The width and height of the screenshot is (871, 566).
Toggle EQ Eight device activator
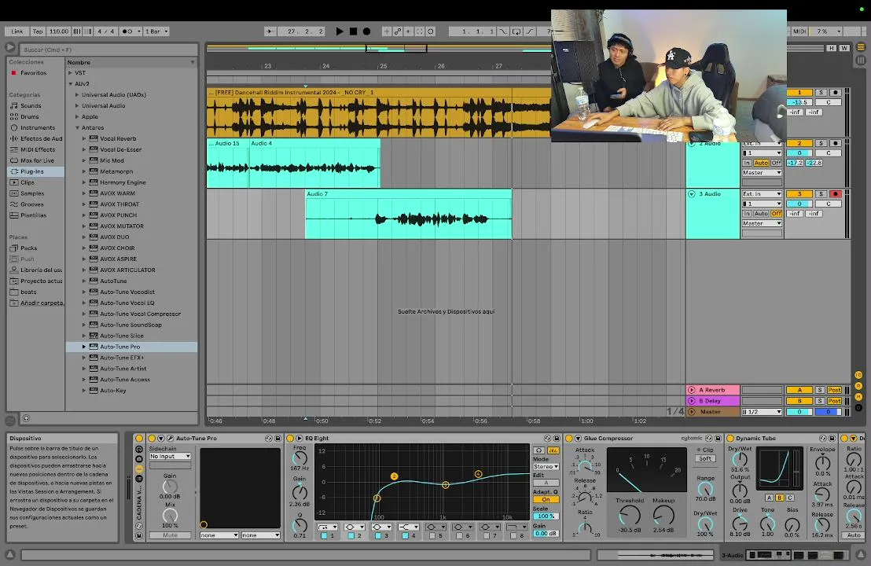coord(290,438)
